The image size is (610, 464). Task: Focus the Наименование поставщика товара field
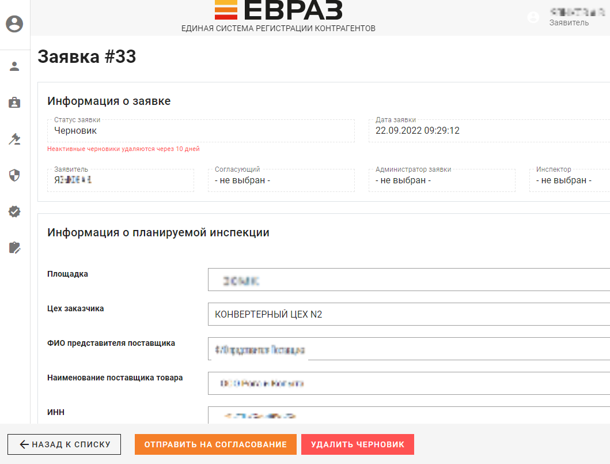[408, 384]
